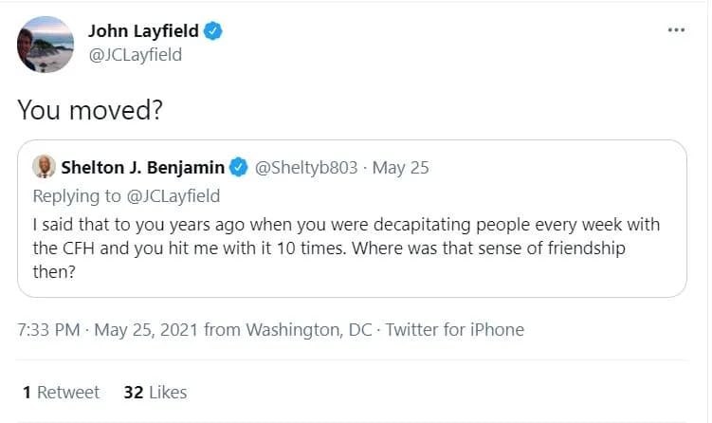Click the "May 25, 2021" date below the tweet
Screen dimensions: 712x423
click(144, 330)
